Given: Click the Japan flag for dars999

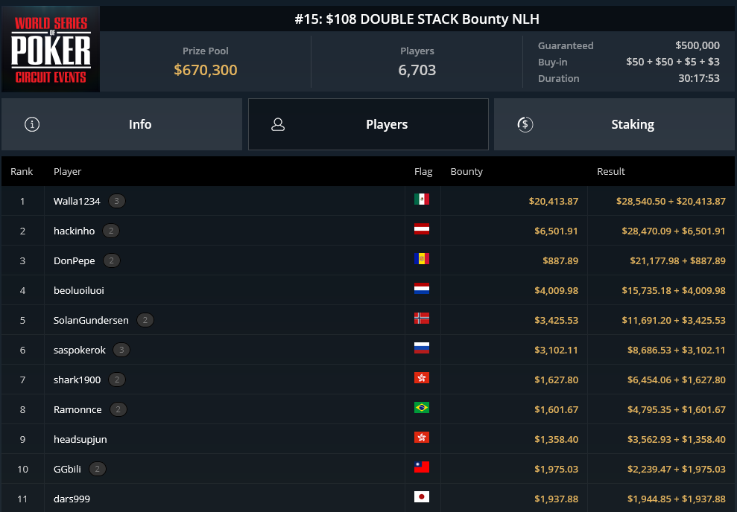Looking at the screenshot, I should pos(422,498).
